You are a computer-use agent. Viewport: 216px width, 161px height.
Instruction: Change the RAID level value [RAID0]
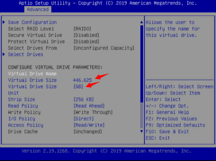(82, 29)
